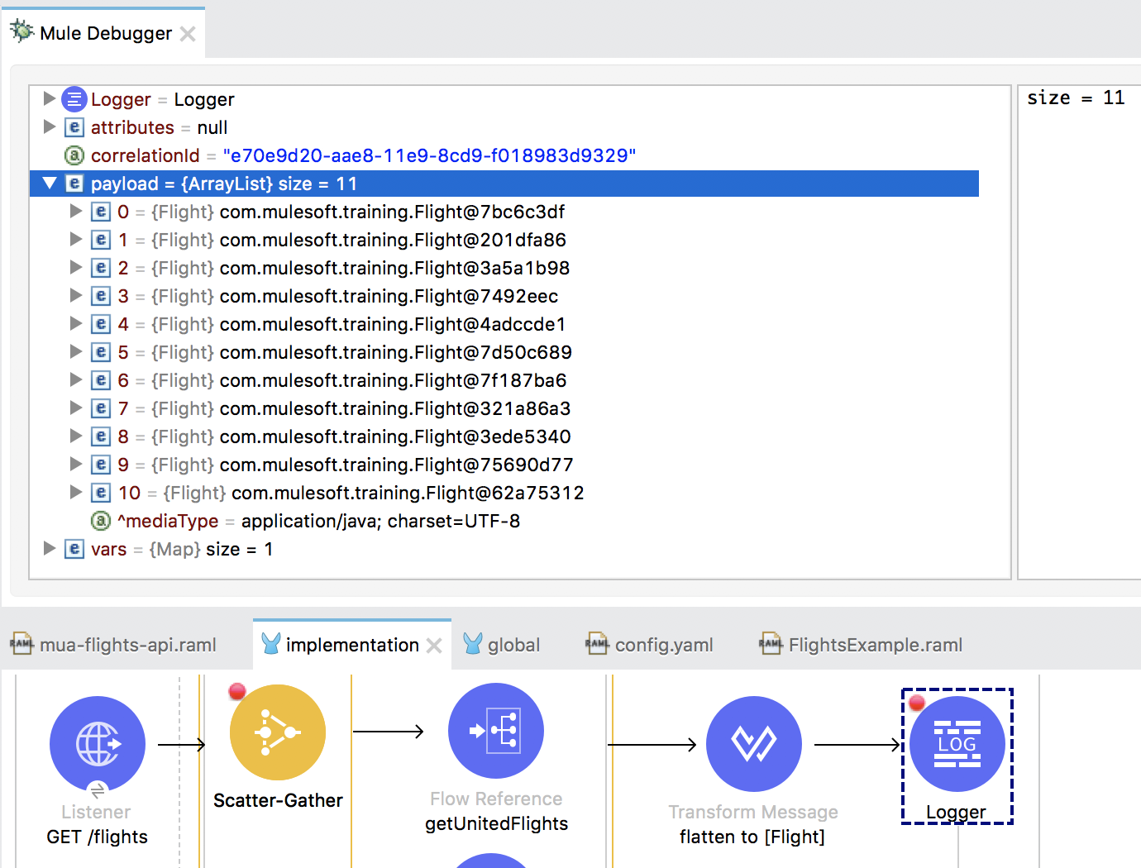Select the Flight@62a75312 row text
Image resolution: width=1141 pixels, height=868 pixels.
pyautogui.click(x=408, y=493)
